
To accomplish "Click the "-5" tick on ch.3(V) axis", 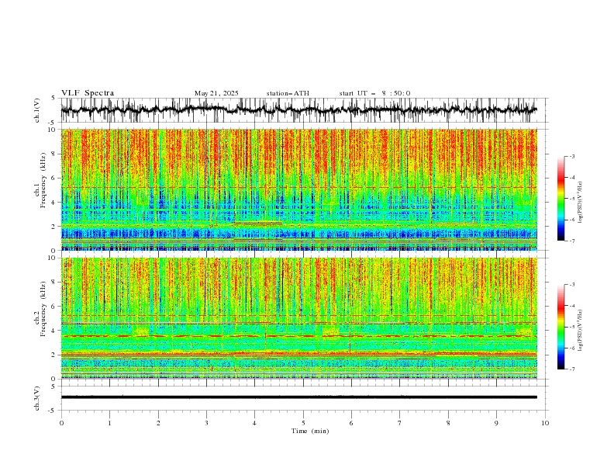I will coord(53,411).
